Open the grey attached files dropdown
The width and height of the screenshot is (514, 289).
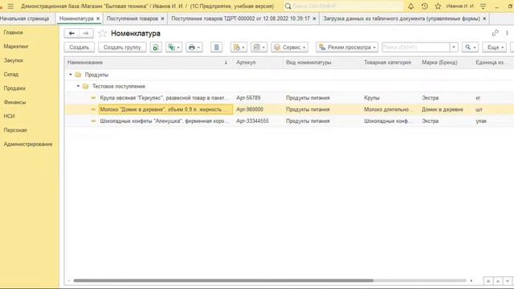[259, 47]
